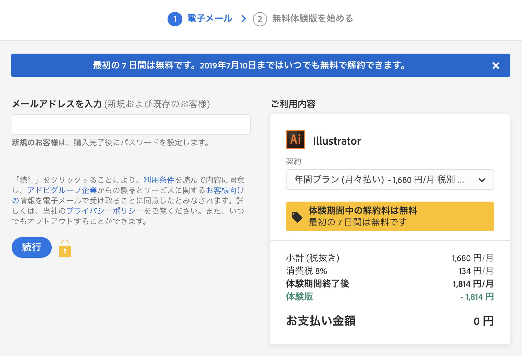Open the プライバシーポリシー link
The width and height of the screenshot is (522, 356).
point(105,211)
